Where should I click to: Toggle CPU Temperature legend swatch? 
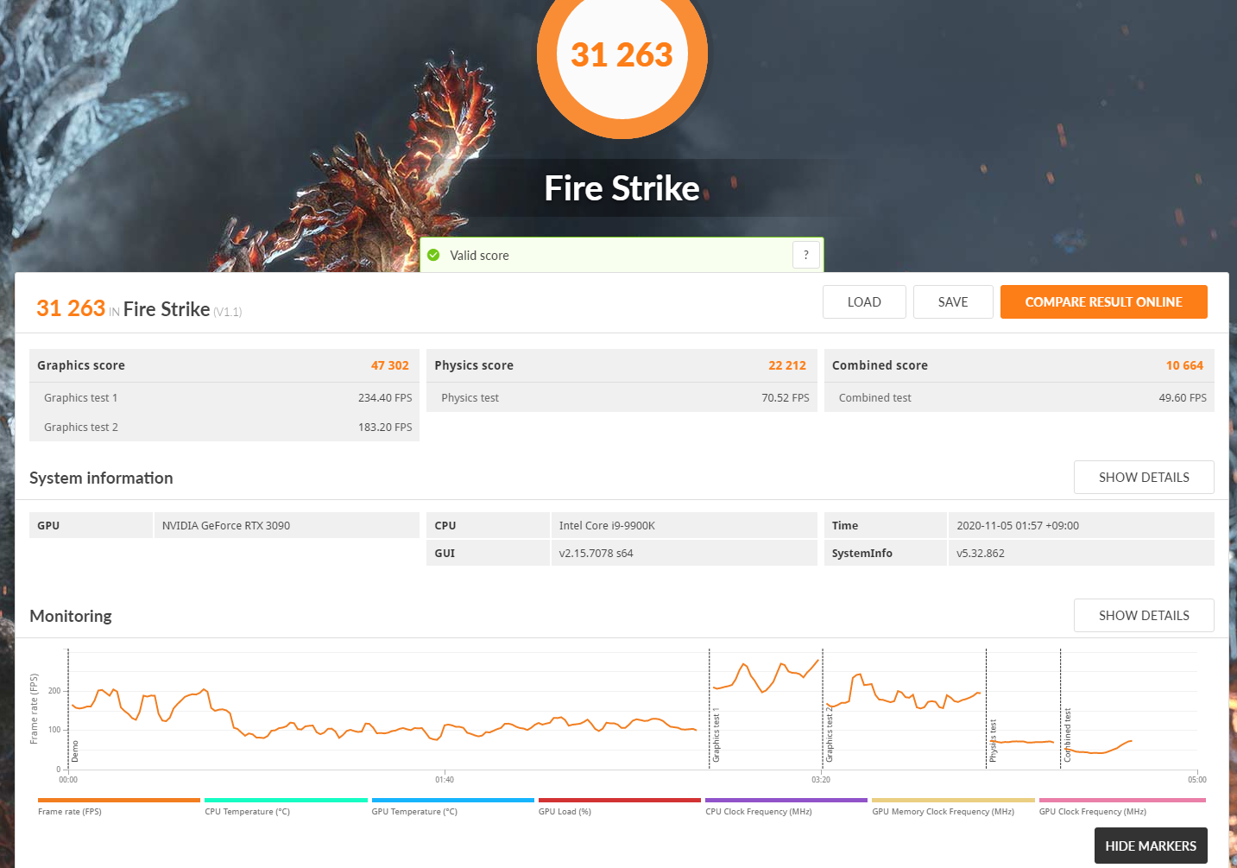coord(286,800)
